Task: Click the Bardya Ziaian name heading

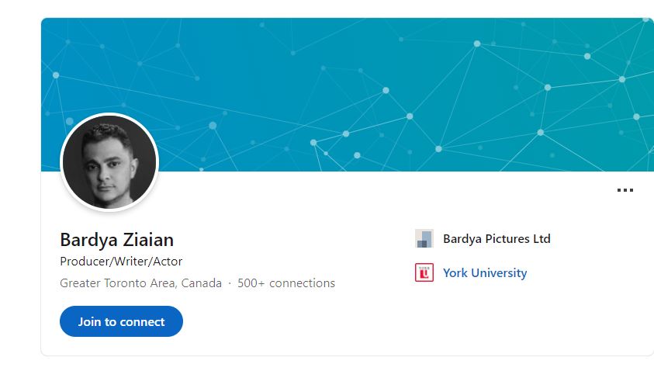Action: 117,240
